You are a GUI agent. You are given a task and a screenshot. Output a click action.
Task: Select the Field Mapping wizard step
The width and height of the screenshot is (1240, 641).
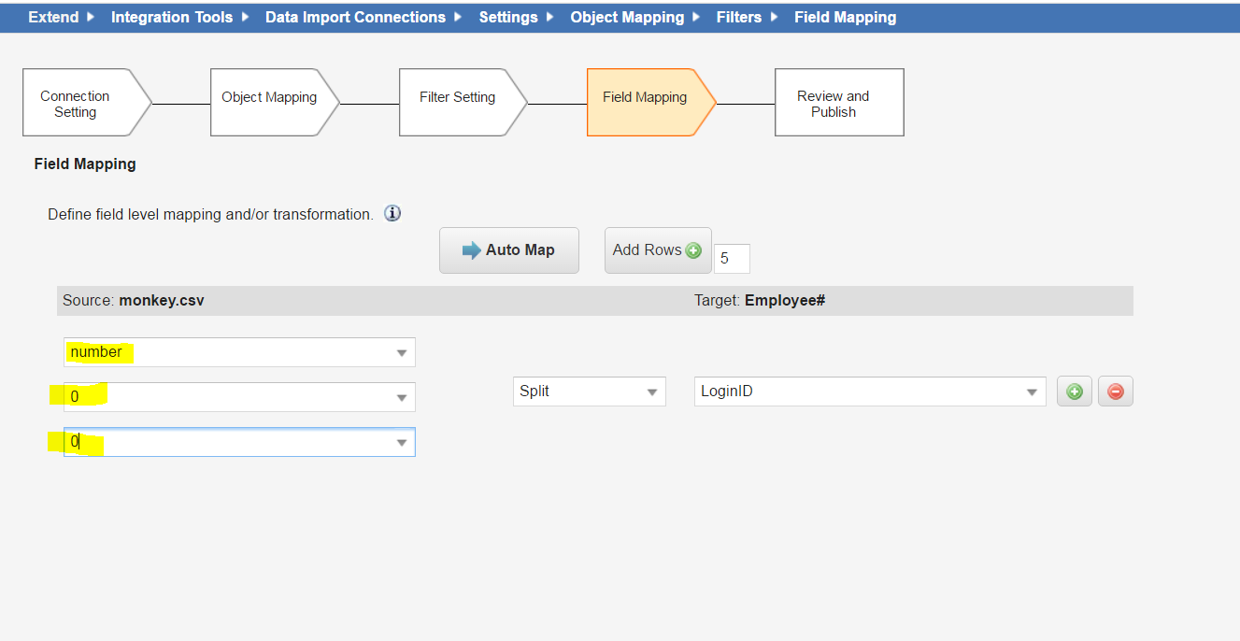click(645, 97)
